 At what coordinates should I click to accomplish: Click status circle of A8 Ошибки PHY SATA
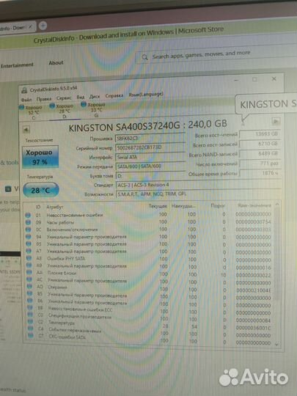point(29,258)
